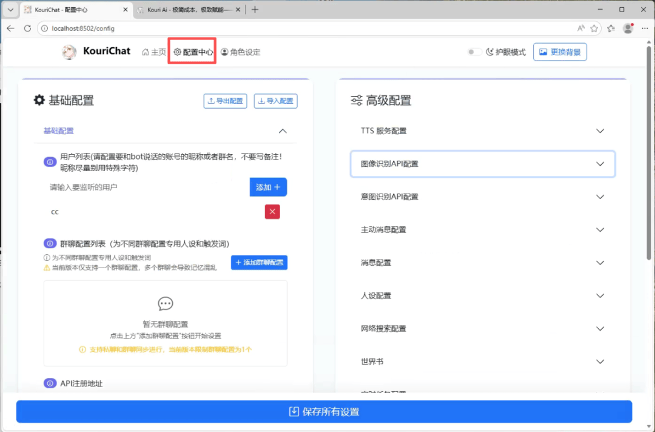Open new browser tab with plus icon

click(255, 10)
